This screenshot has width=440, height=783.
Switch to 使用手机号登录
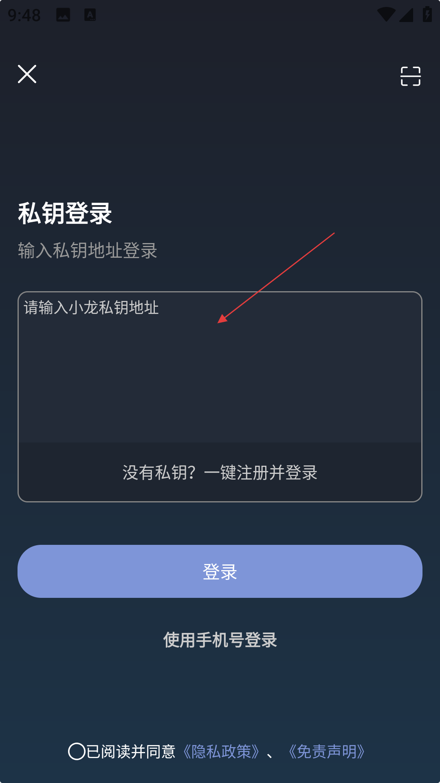point(220,640)
